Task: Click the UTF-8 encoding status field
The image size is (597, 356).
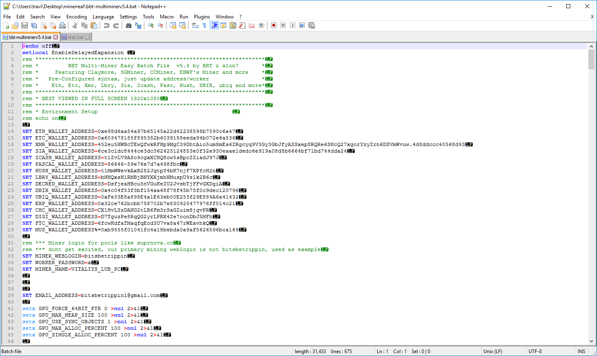Action: [551, 351]
